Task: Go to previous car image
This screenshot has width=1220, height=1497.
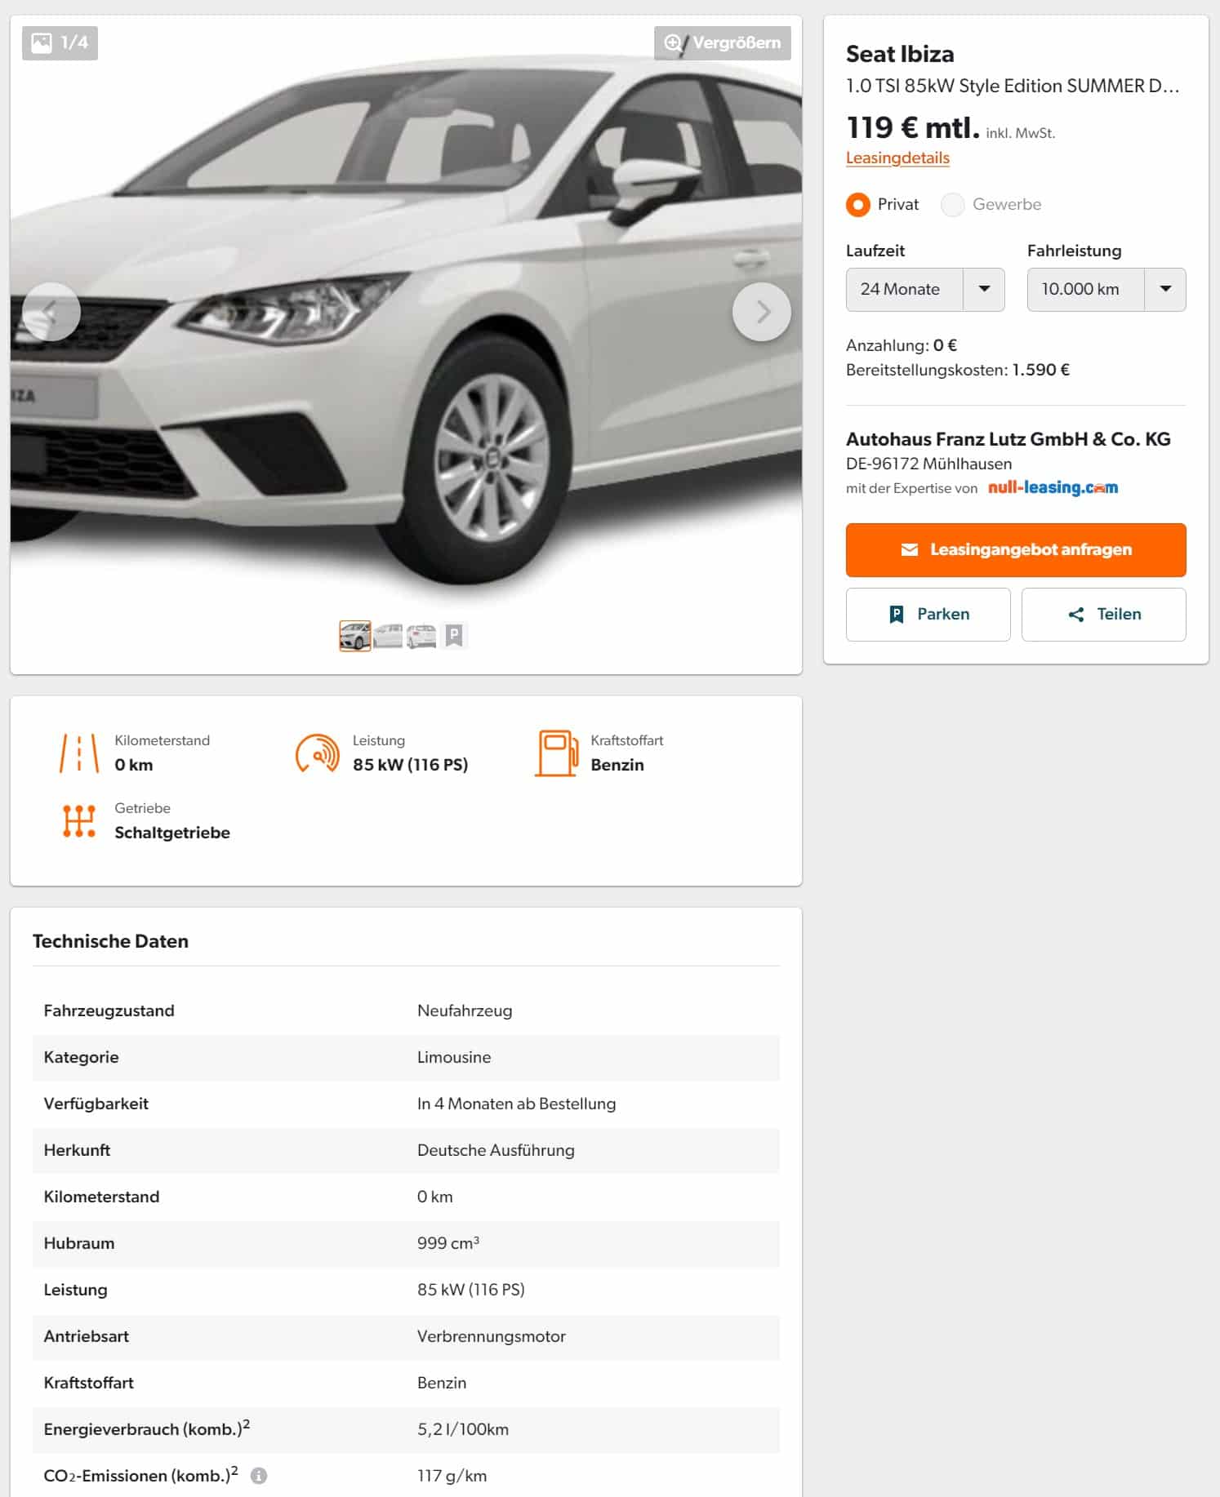Action: (x=51, y=311)
